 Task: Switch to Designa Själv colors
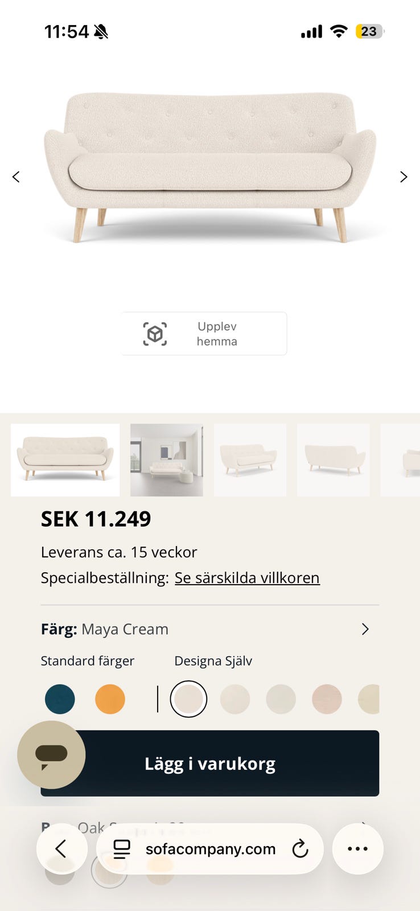coord(213,661)
